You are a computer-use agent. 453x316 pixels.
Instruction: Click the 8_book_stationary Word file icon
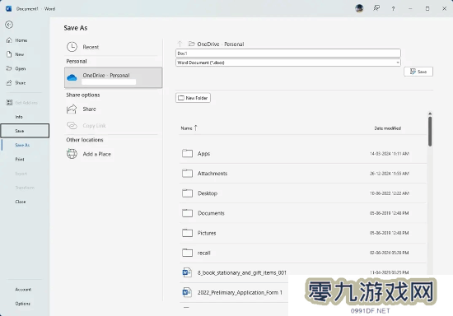[x=187, y=272]
